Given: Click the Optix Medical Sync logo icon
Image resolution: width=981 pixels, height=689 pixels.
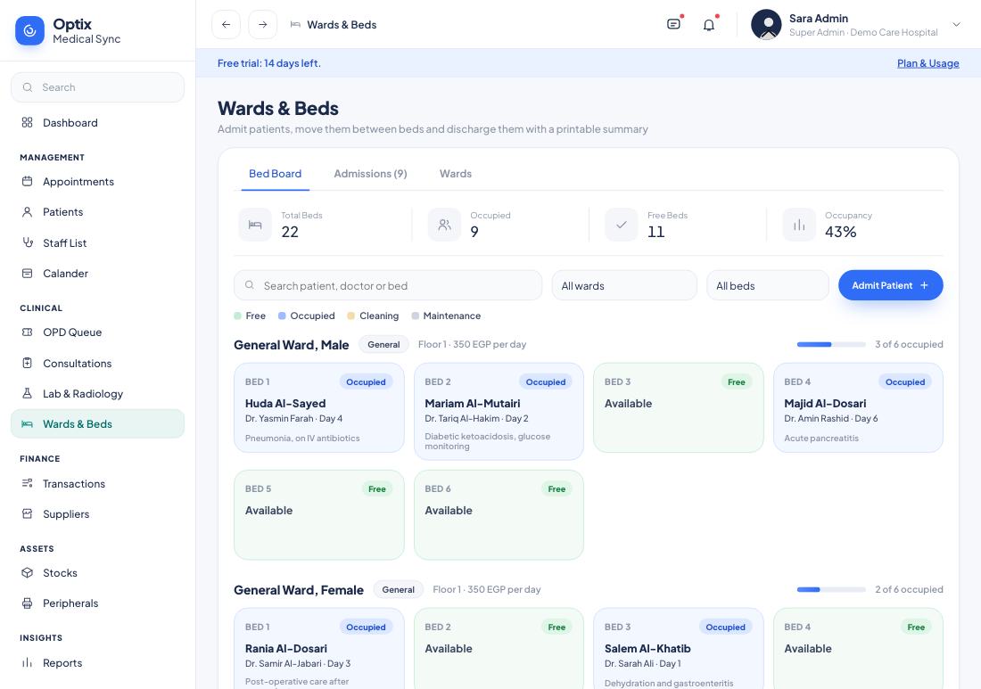Looking at the screenshot, I should click(29, 30).
